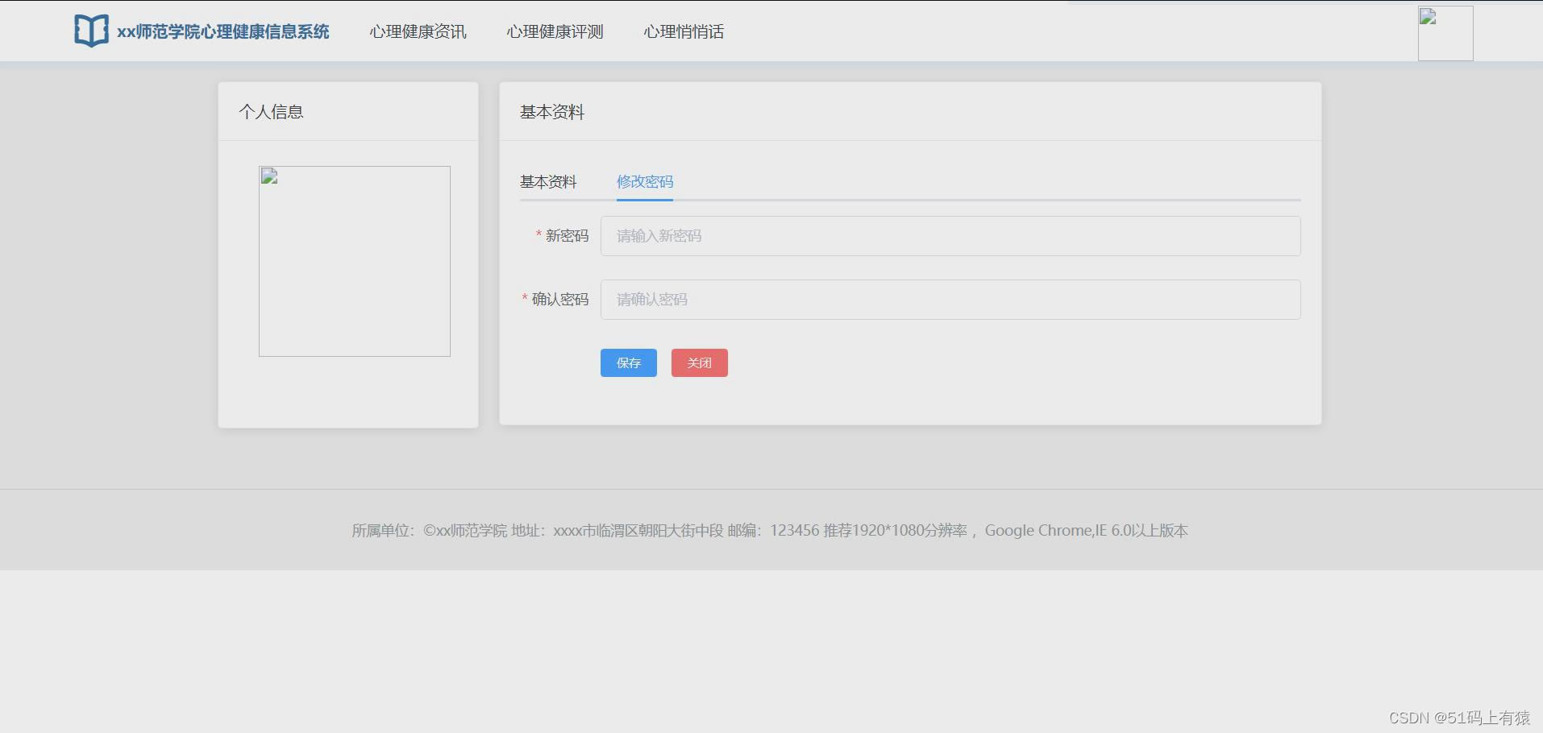Open the user avatar image in the top bar
Image resolution: width=1543 pixels, height=733 pixels.
pos(1445,33)
